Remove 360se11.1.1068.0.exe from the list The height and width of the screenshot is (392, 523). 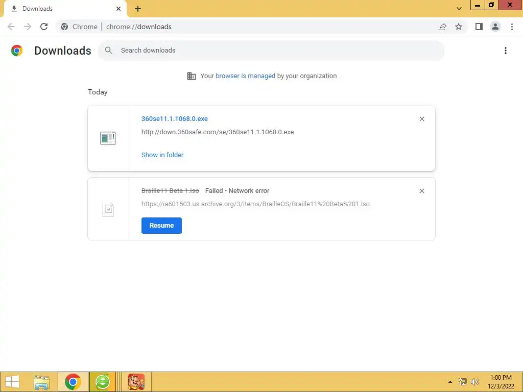click(421, 119)
